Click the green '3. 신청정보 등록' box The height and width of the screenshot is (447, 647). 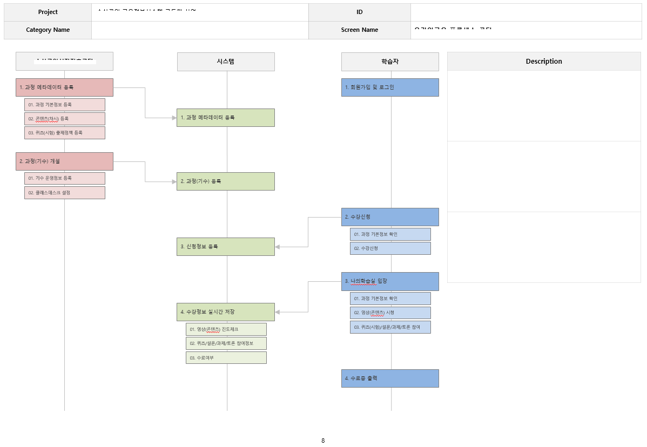coord(226,247)
